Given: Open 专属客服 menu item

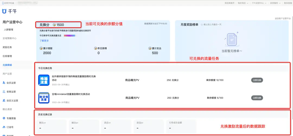Looking at the screenshot, I should click(11, 118).
